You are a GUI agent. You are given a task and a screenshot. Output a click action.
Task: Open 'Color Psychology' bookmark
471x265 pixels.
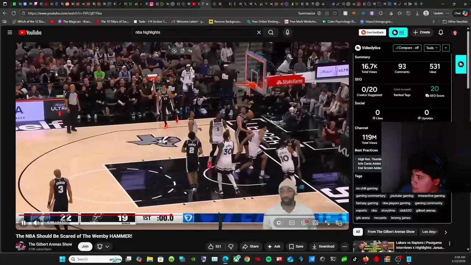(x=339, y=22)
